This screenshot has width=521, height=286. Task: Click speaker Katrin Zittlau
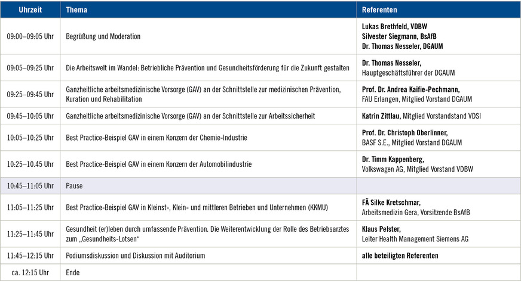382,116
